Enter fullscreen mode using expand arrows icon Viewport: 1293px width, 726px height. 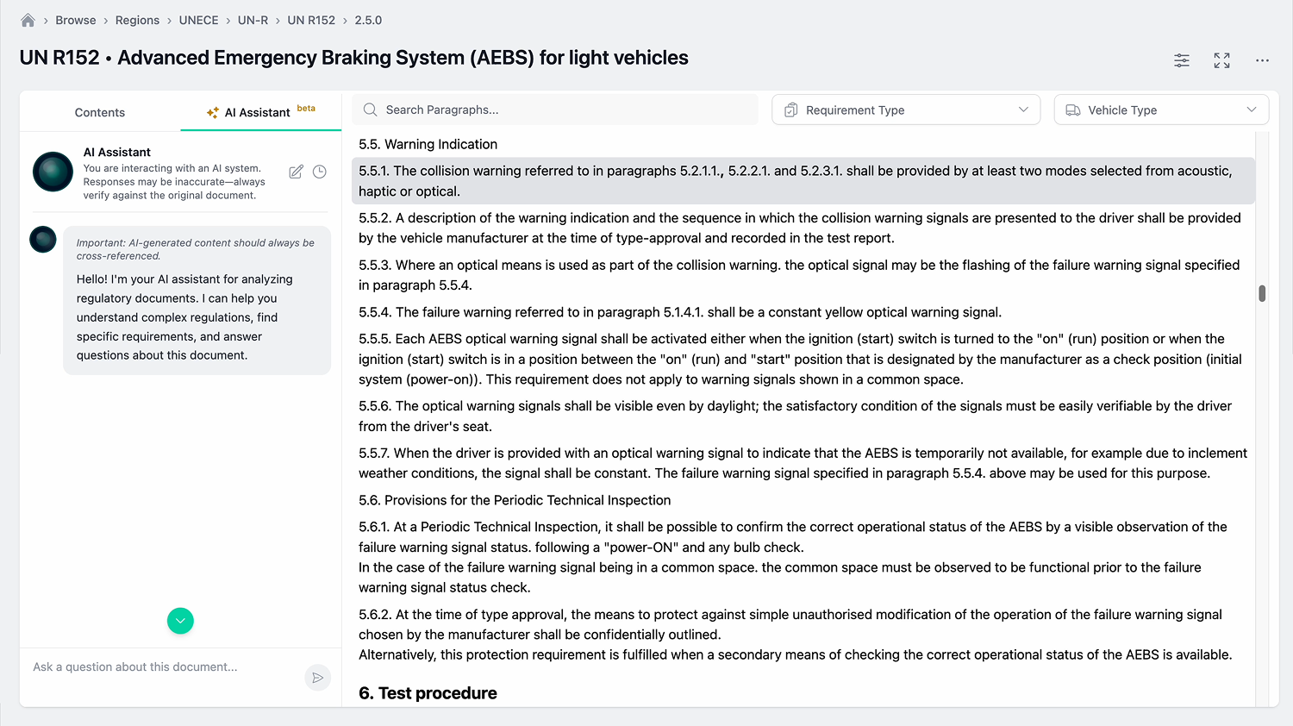(x=1221, y=60)
